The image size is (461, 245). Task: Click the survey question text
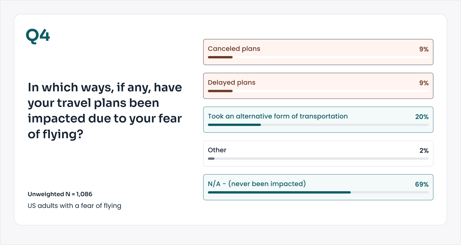click(105, 111)
